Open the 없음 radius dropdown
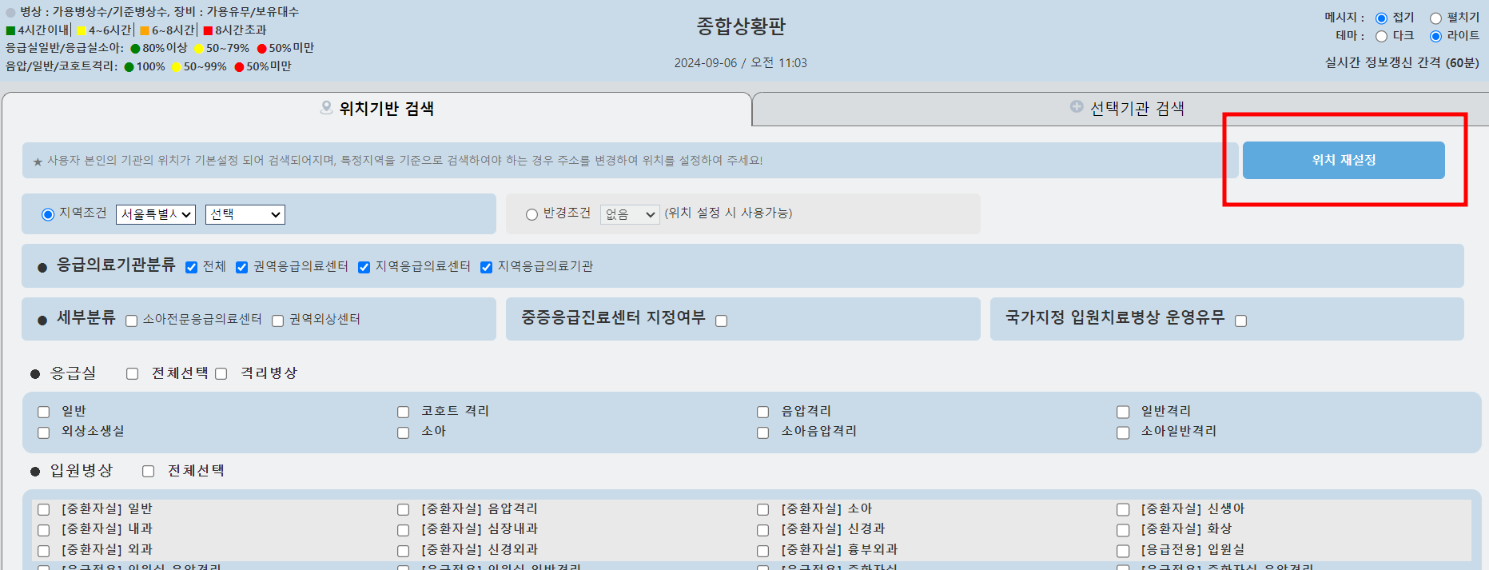Screen dimensions: 1489x570 point(630,214)
